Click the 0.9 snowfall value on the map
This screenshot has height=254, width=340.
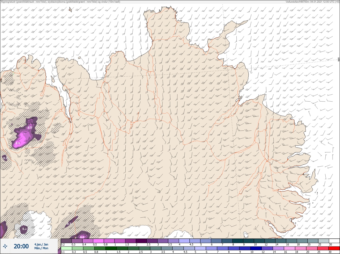coord(18,143)
